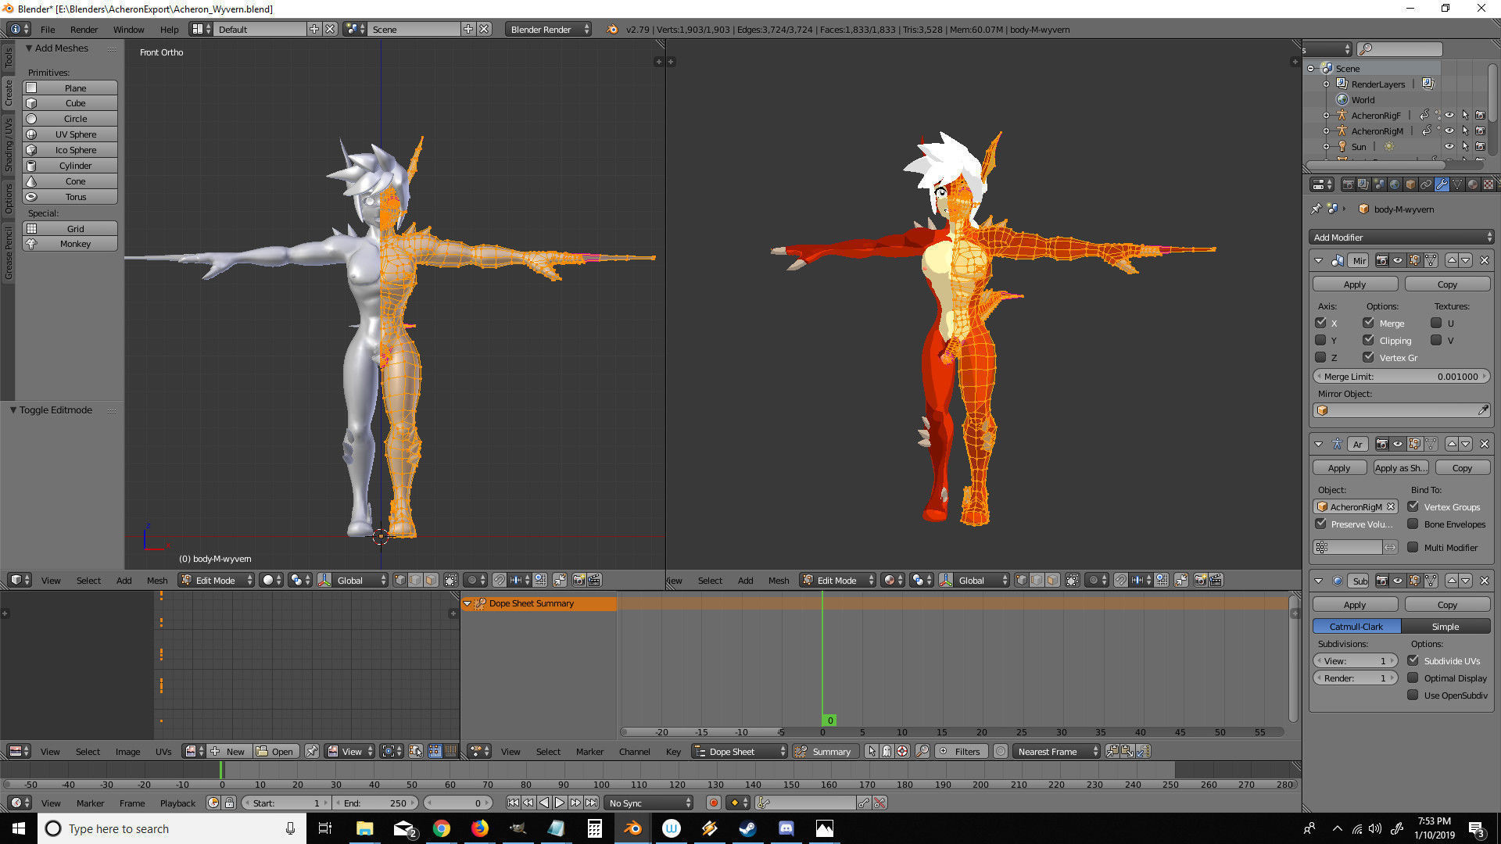Jump to timeline start frame
Screen dimensions: 1501x844
coord(513,803)
